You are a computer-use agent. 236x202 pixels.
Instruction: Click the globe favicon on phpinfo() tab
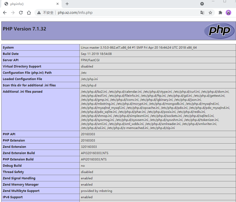(x=6, y=4)
